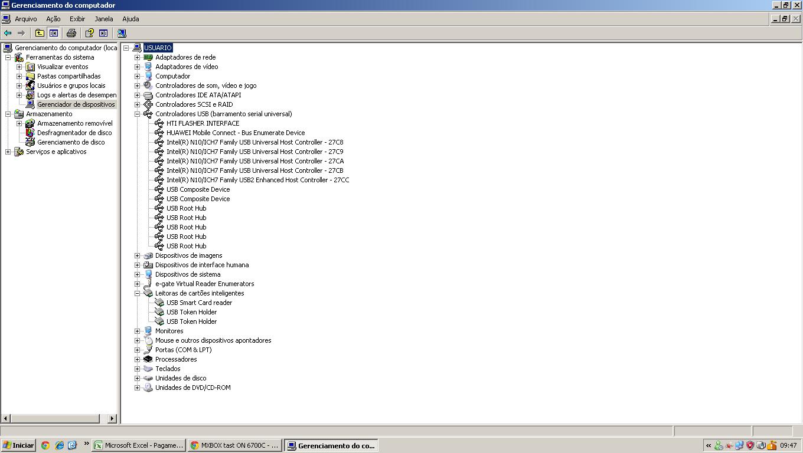Collapse Leitoras de cartões inteligentes category
This screenshot has width=803, height=453.
138,293
